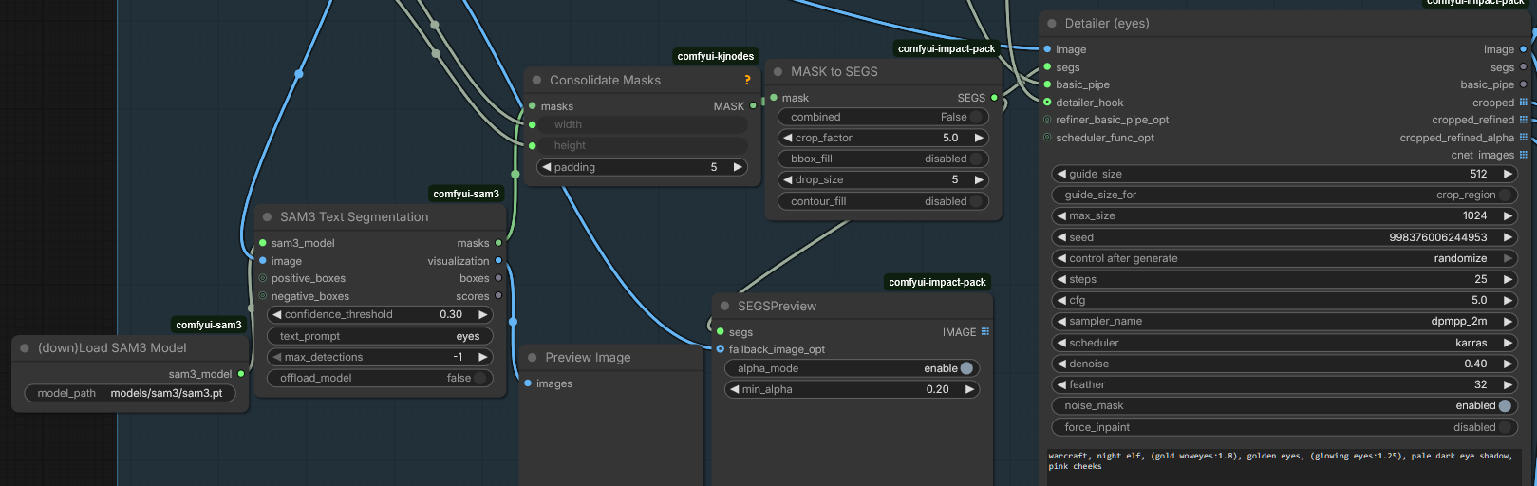This screenshot has width=1537, height=486.
Task: Click the sam3_model output socket on Load SAM3 Model
Action: 241,374
